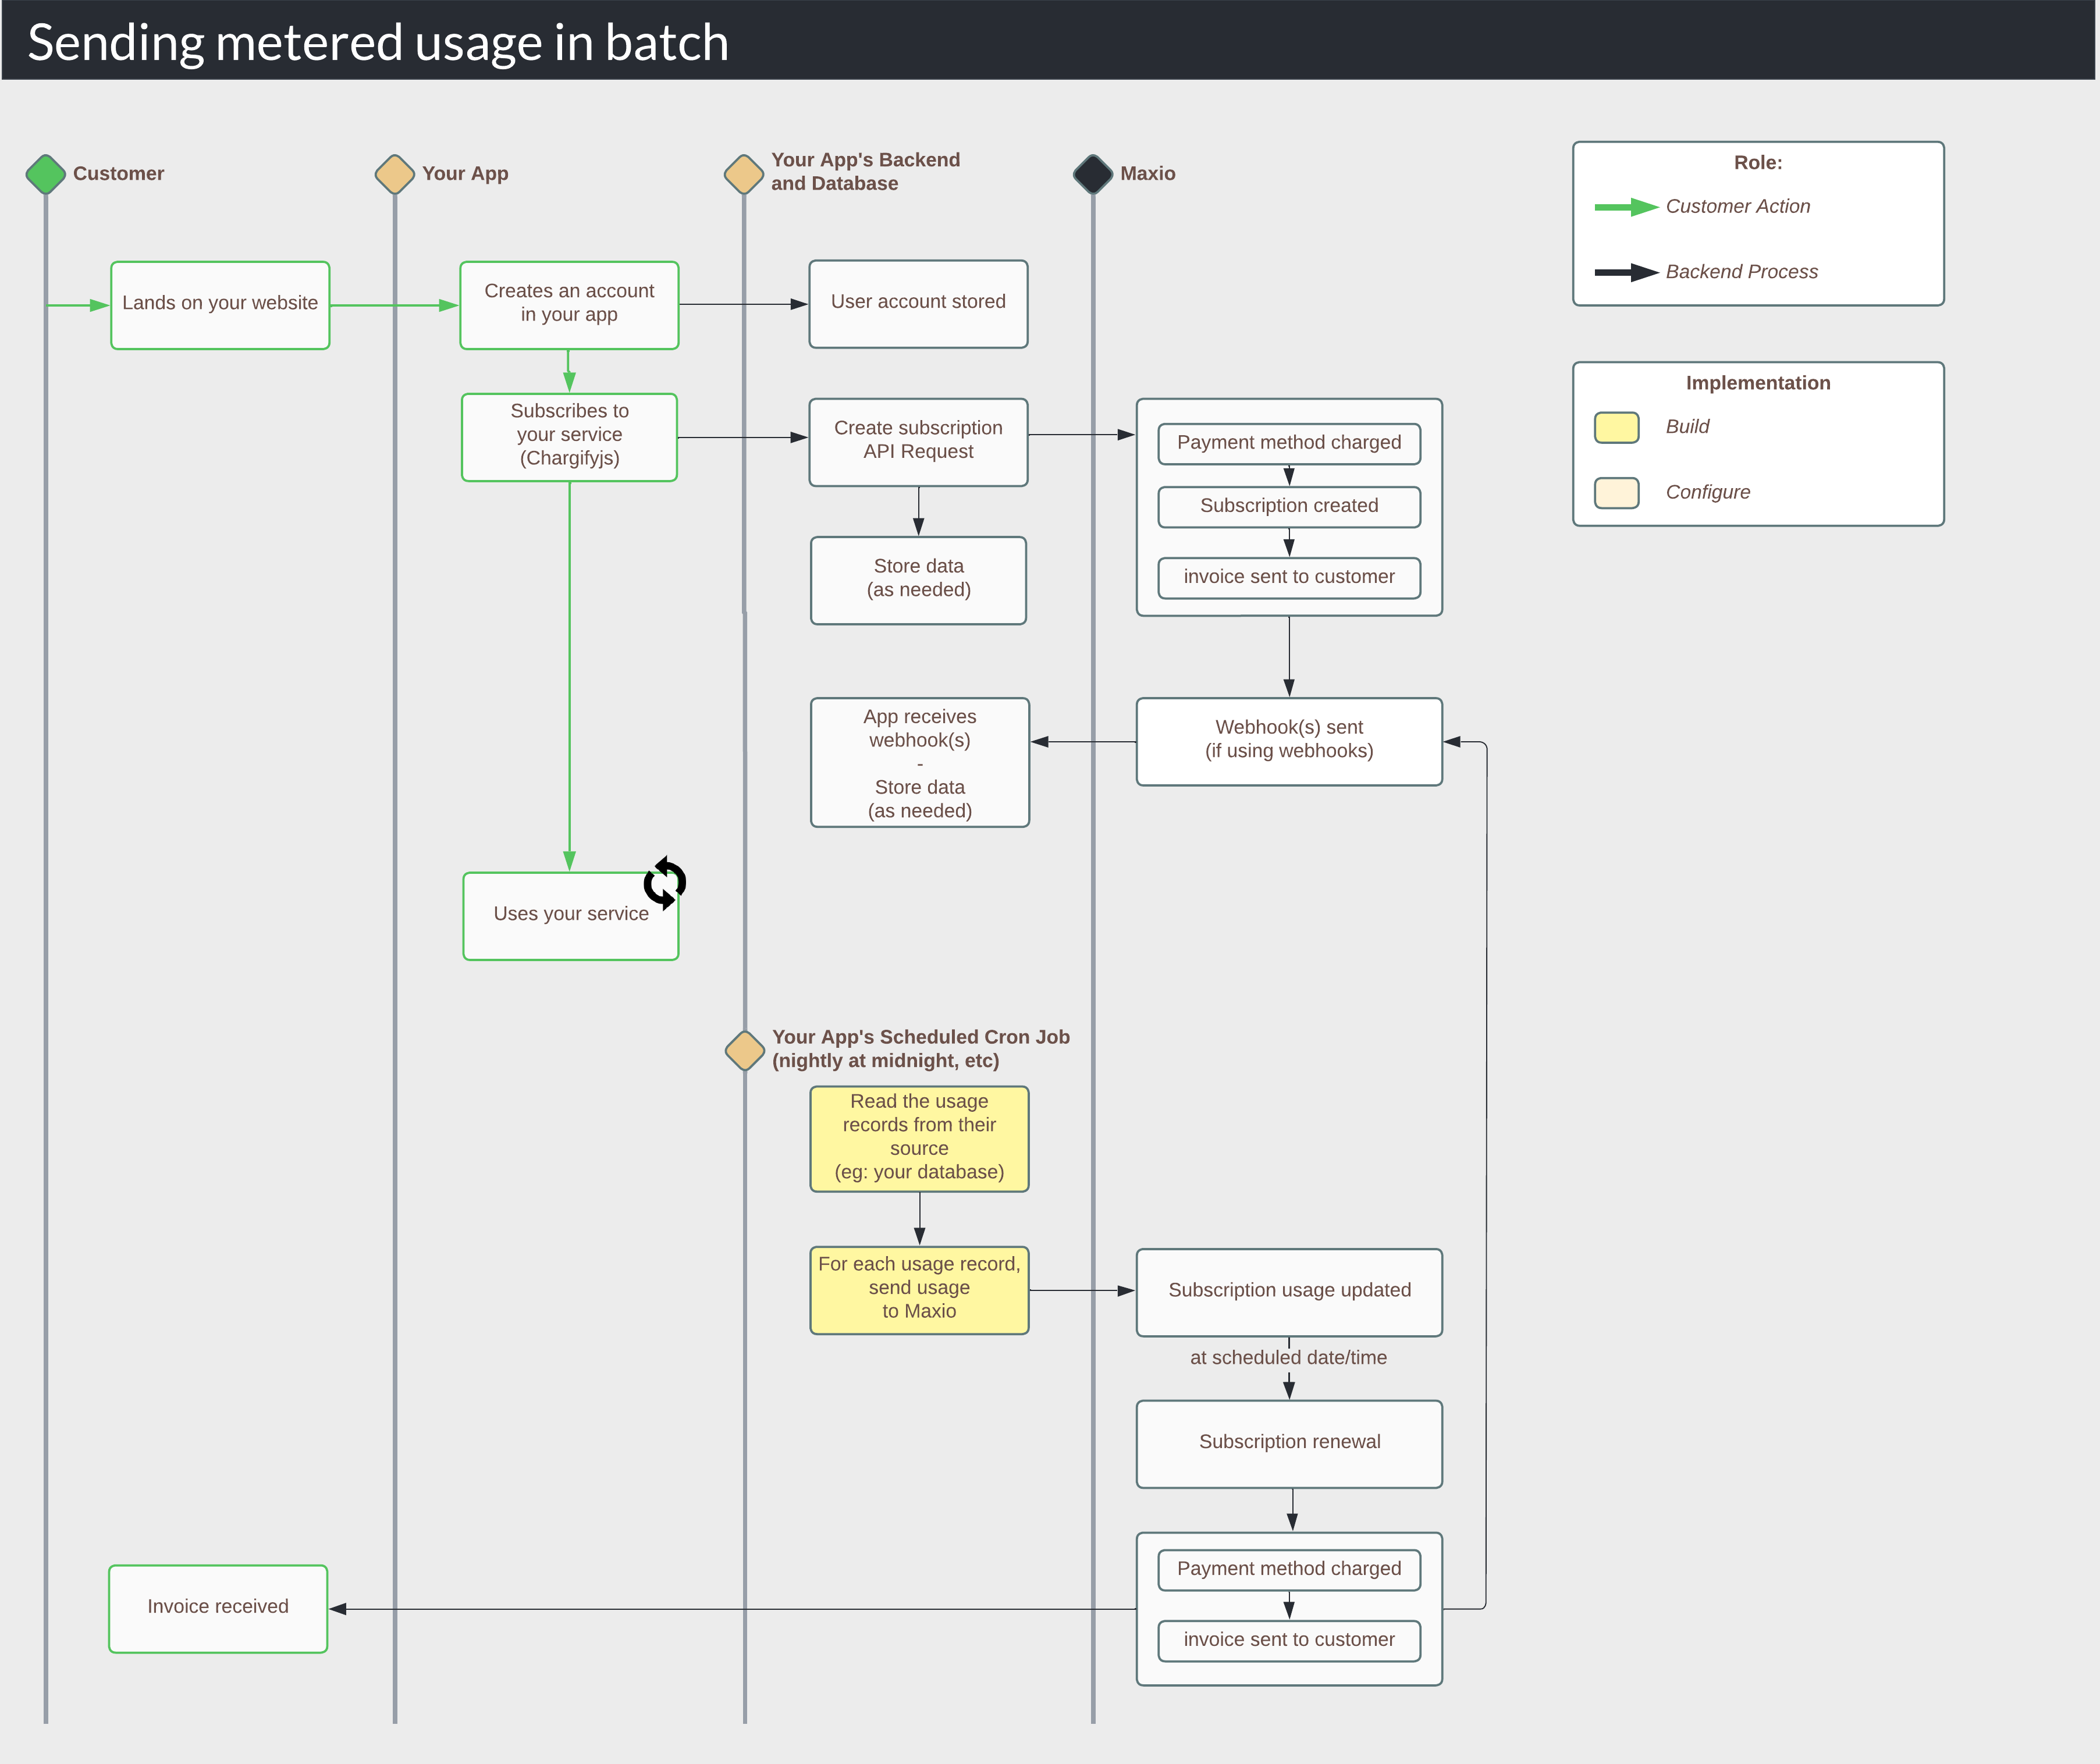Click the Role: legend heading

pos(1758,163)
